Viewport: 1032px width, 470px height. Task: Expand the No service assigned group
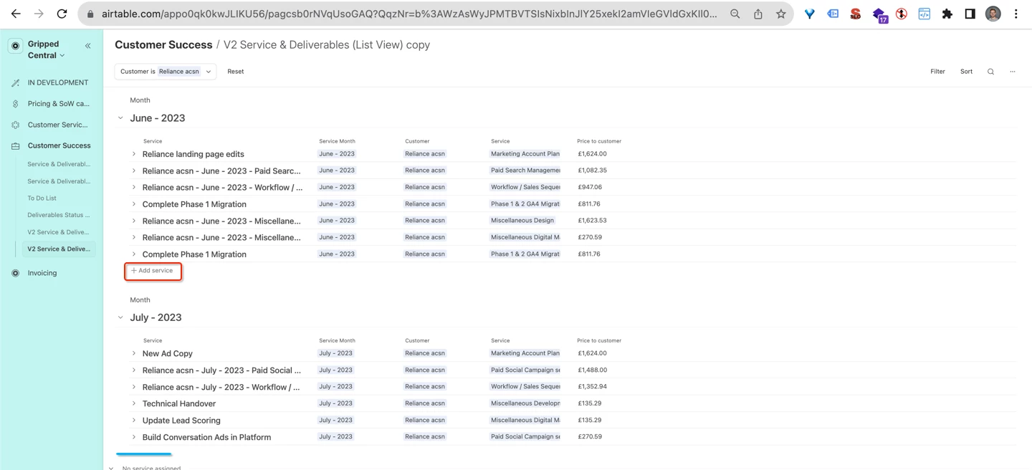[x=112, y=468]
